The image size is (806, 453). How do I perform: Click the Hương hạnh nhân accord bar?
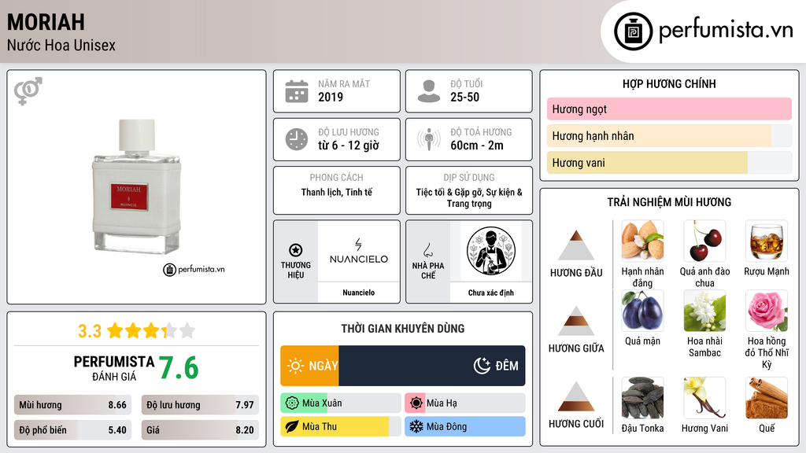click(669, 135)
